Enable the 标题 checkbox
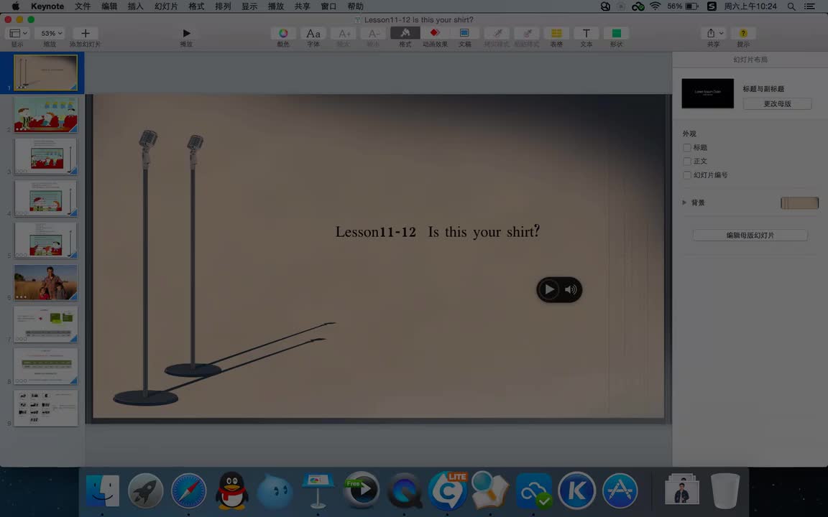The height and width of the screenshot is (517, 828). tap(687, 148)
